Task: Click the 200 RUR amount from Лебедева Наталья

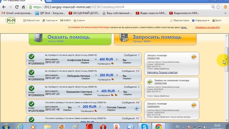Action: point(107,75)
